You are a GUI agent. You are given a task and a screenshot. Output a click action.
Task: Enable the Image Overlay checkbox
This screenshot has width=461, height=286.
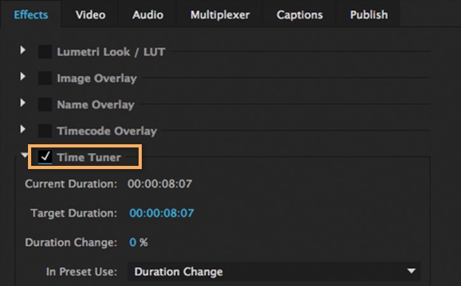45,79
